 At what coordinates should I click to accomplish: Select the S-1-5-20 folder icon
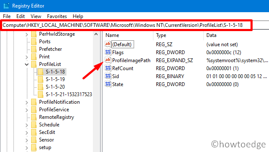click(x=40, y=87)
